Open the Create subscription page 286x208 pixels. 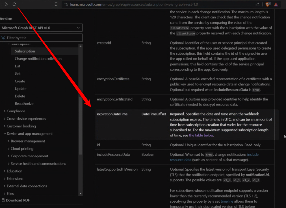20,81
